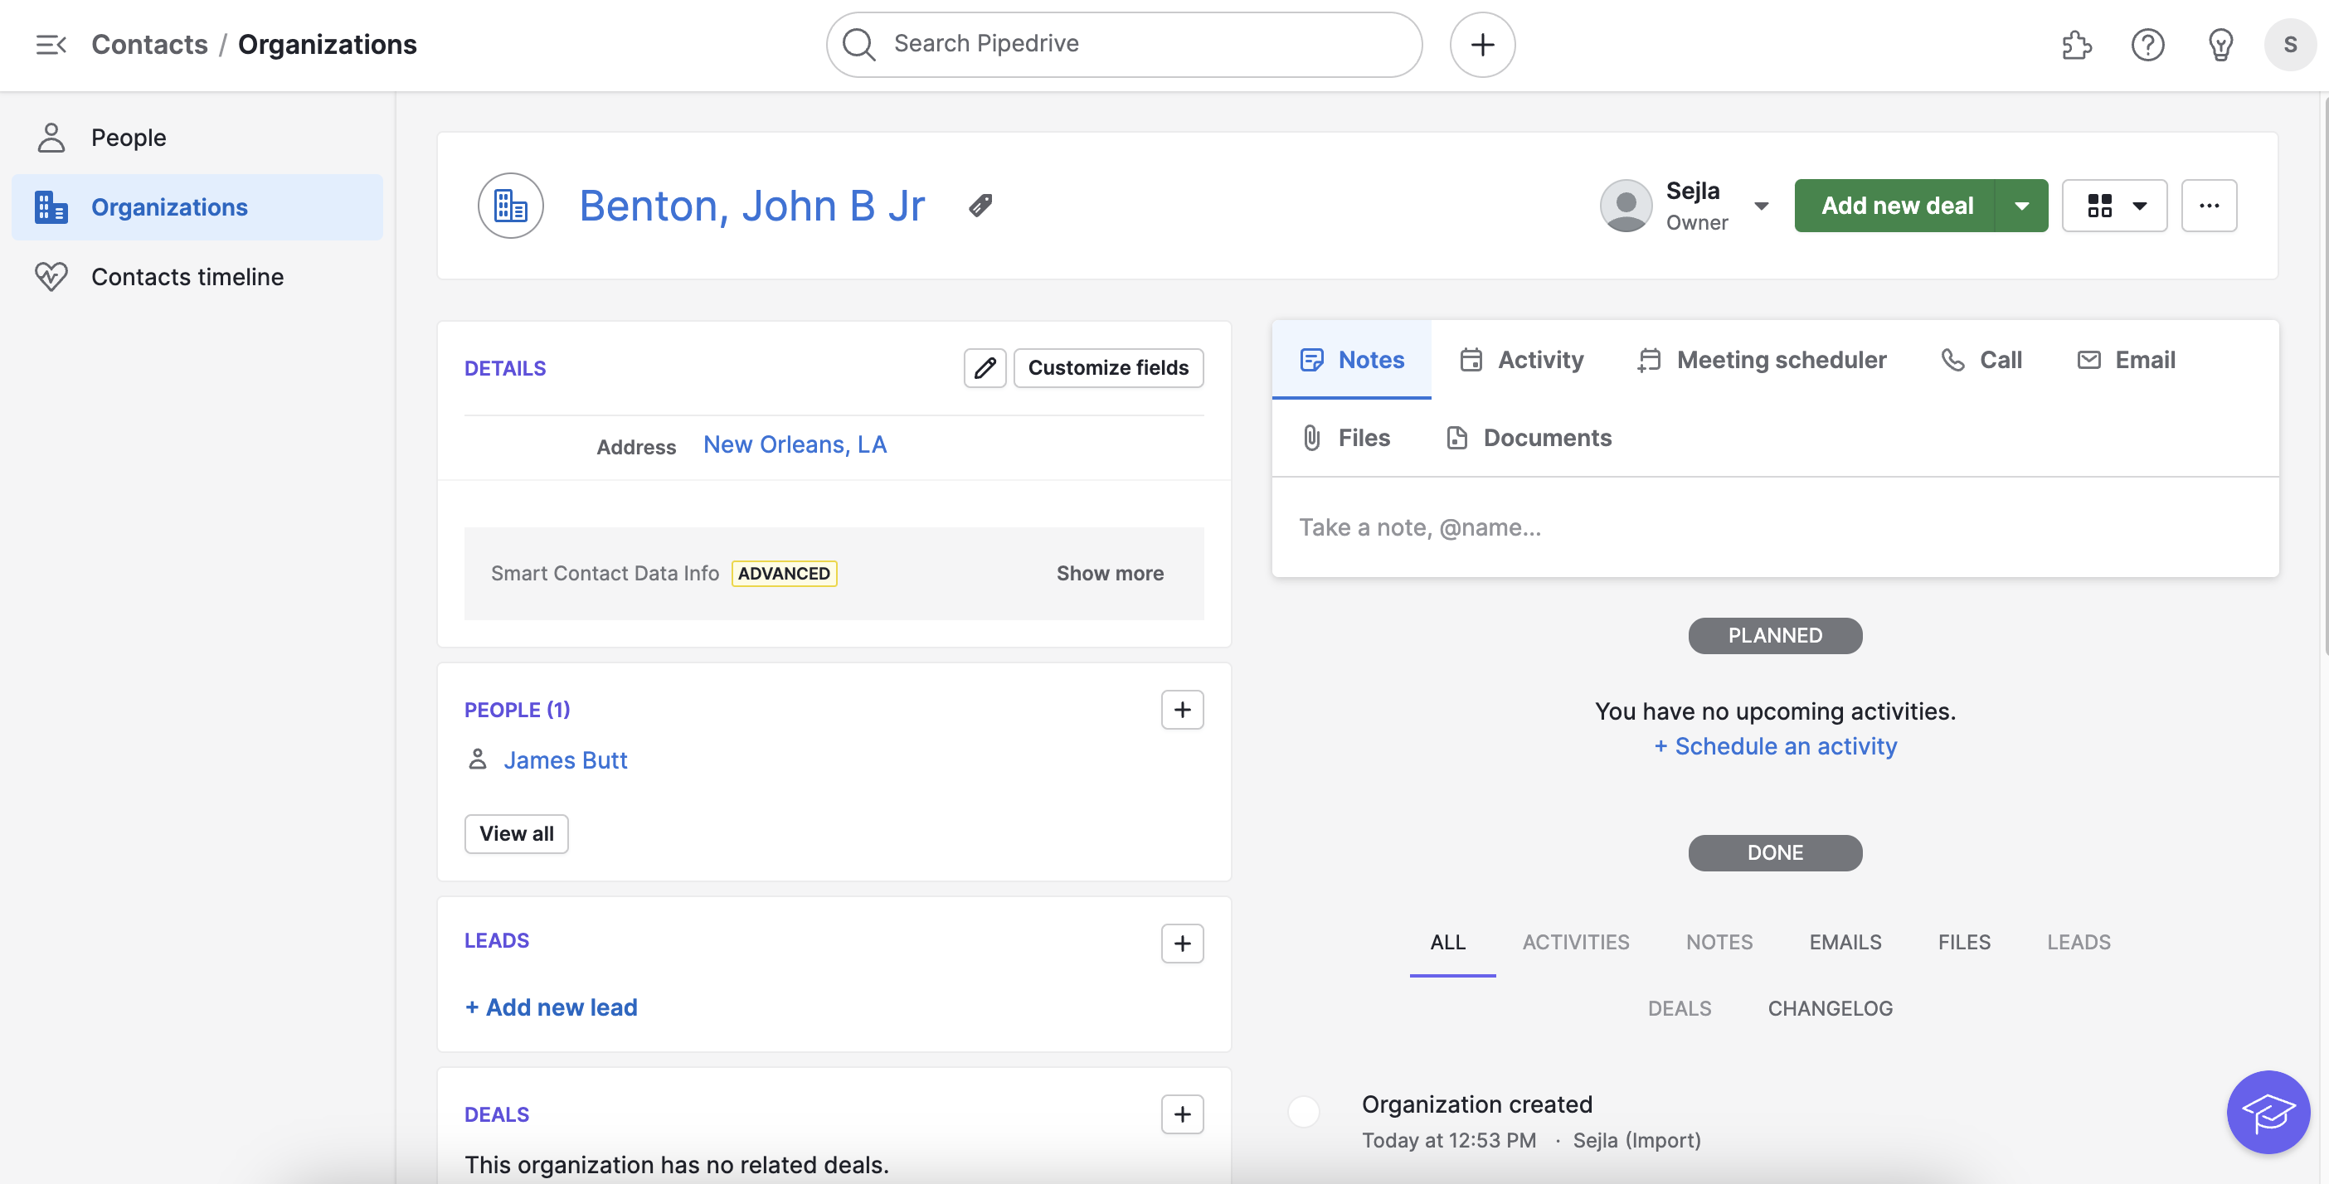Open Contacts timeline in sidebar

[197, 277]
